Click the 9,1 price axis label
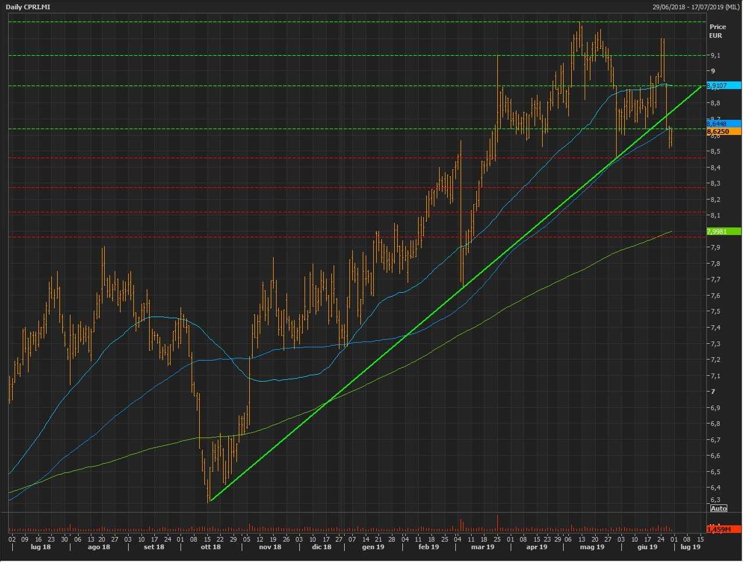The height and width of the screenshot is (562, 743). (714, 55)
